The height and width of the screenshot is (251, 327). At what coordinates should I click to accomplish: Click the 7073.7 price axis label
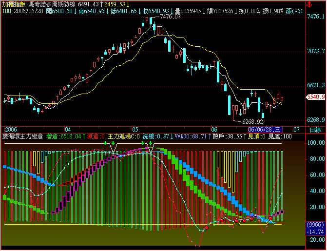316,51
